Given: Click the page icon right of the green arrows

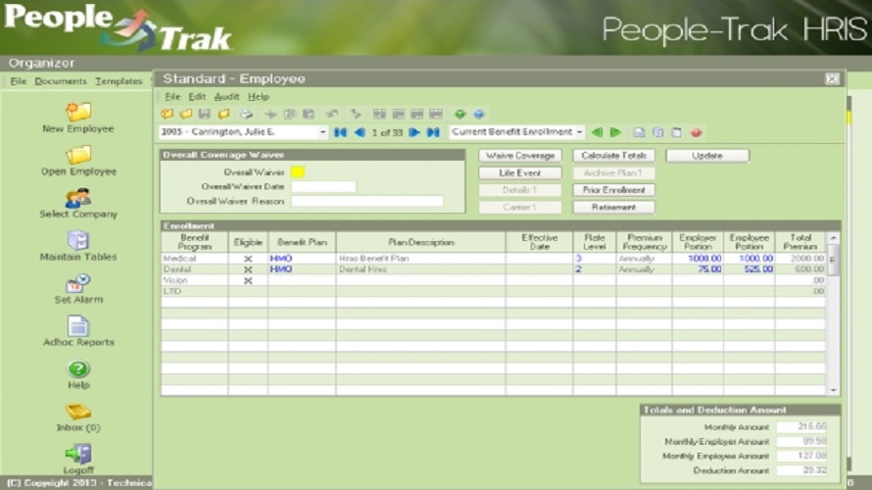Looking at the screenshot, I should point(640,132).
